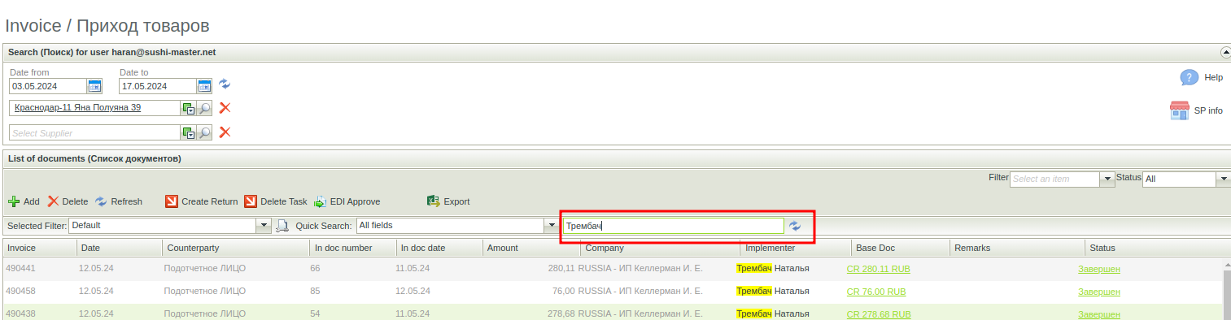The image size is (1231, 320).
Task: Click the amount cell 76,00
Action: coord(563,292)
